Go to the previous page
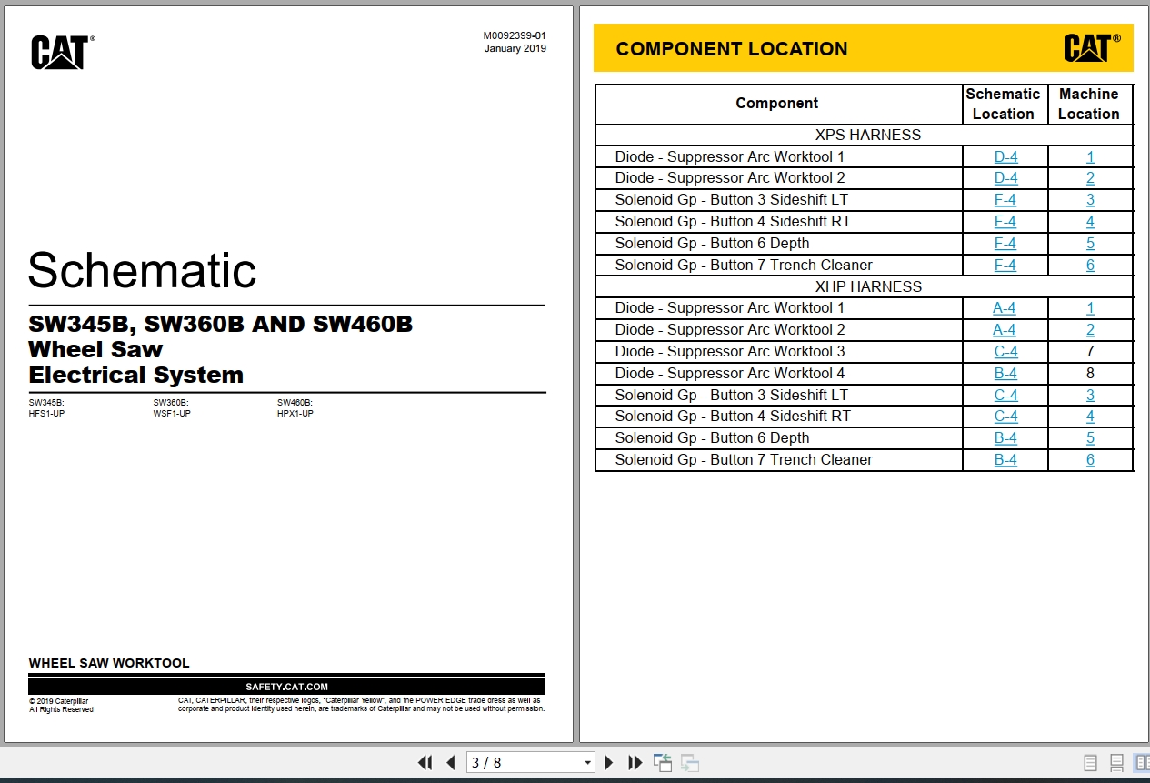 tap(450, 763)
